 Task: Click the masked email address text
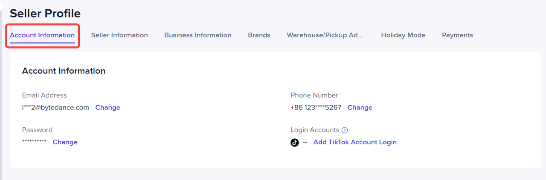[55, 107]
